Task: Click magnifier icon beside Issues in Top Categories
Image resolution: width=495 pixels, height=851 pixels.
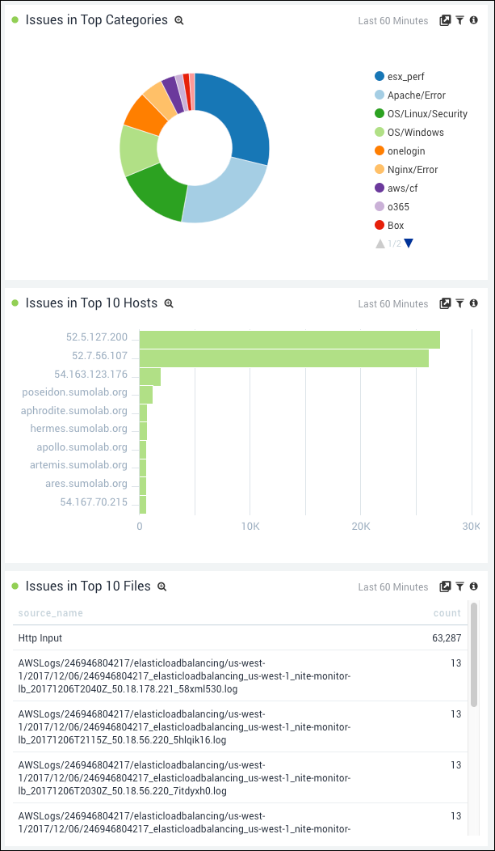Action: tap(179, 20)
